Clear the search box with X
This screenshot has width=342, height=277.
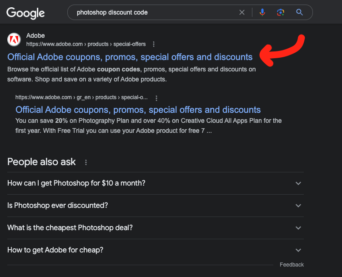click(x=241, y=12)
